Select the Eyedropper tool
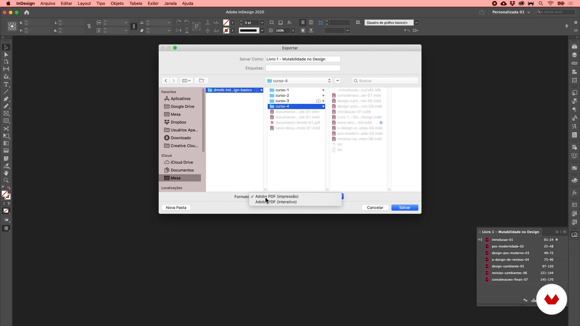The image size is (580, 326). 6,166
